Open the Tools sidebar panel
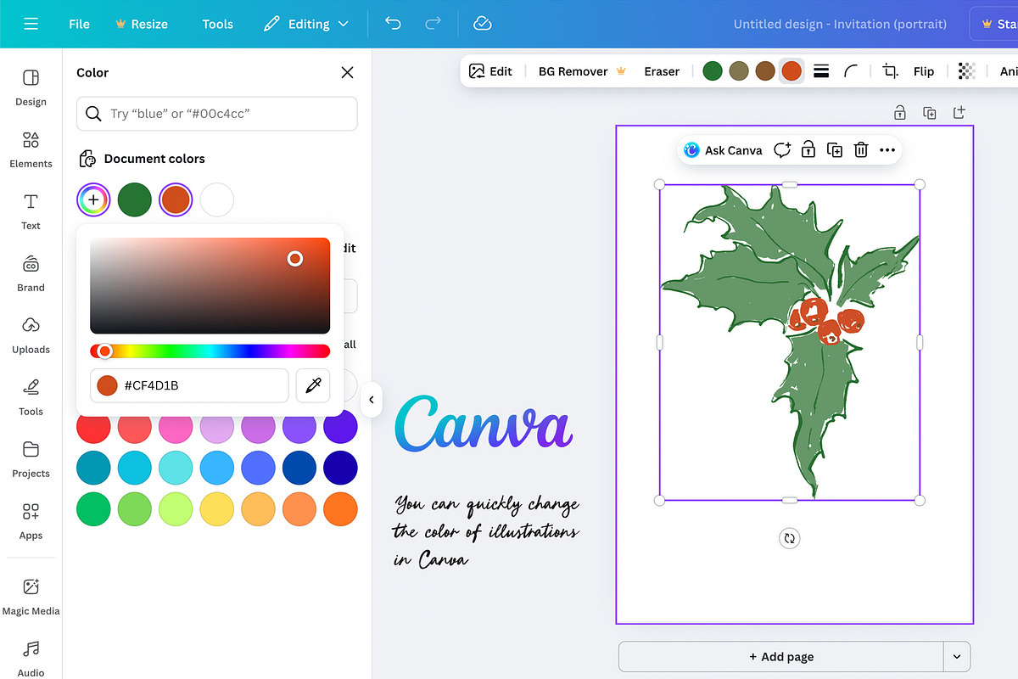1018x679 pixels. pyautogui.click(x=31, y=397)
